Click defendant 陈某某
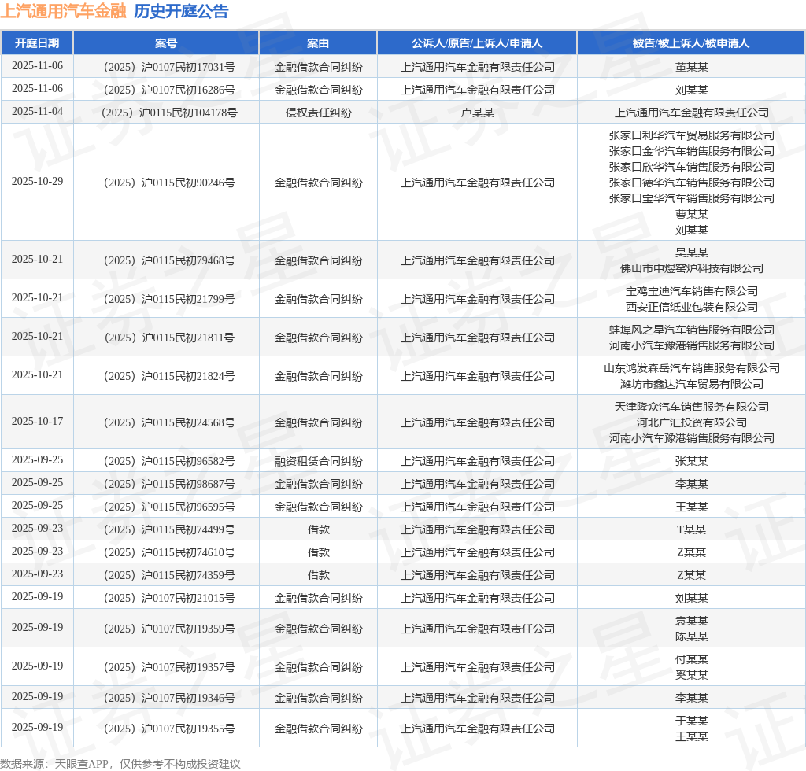This screenshot has width=806, height=771. 691,636
